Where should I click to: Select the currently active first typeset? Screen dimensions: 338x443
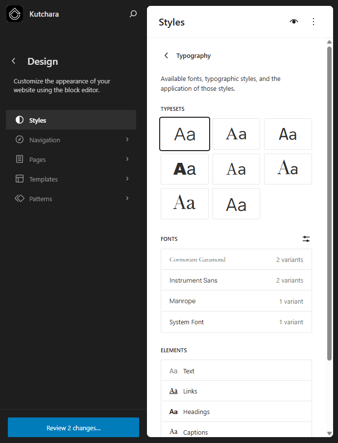(x=185, y=134)
